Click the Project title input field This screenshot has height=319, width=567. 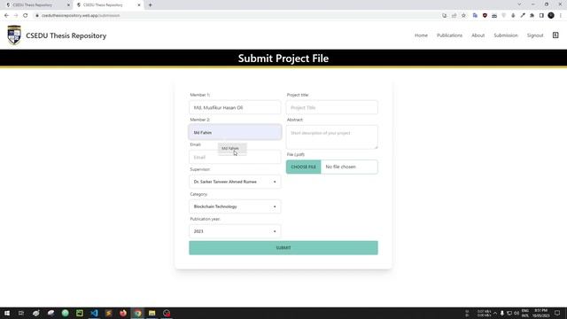(x=332, y=107)
